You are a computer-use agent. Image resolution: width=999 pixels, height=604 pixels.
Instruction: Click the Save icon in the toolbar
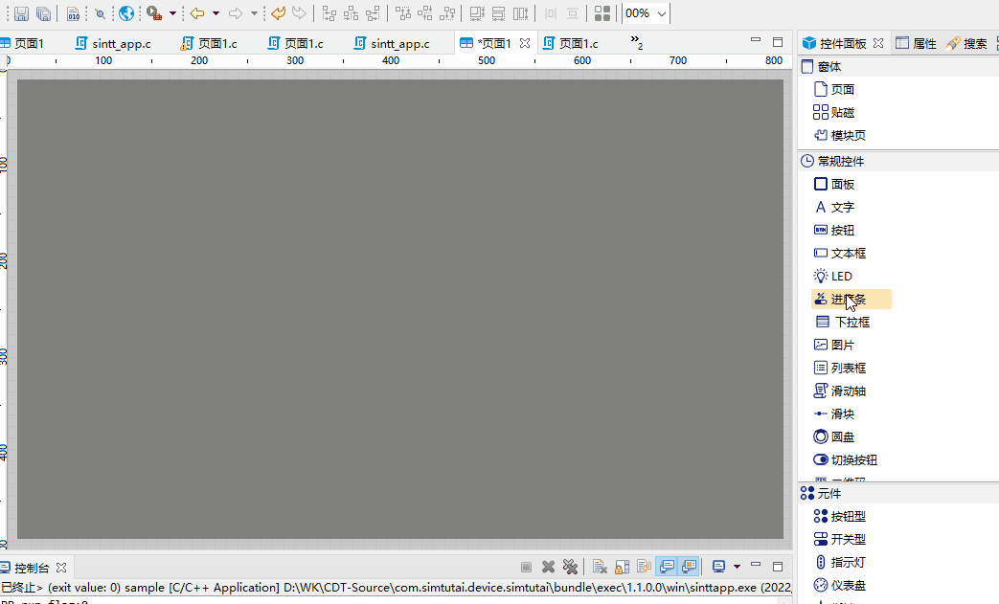pyautogui.click(x=20, y=13)
